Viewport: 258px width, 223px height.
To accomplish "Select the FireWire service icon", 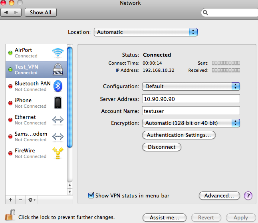I will (58, 153).
